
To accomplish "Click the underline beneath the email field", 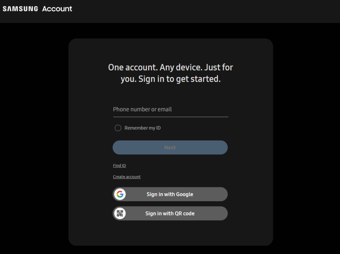I will (171, 117).
